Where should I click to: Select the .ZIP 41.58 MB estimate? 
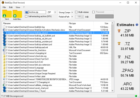[x=127, y=33]
